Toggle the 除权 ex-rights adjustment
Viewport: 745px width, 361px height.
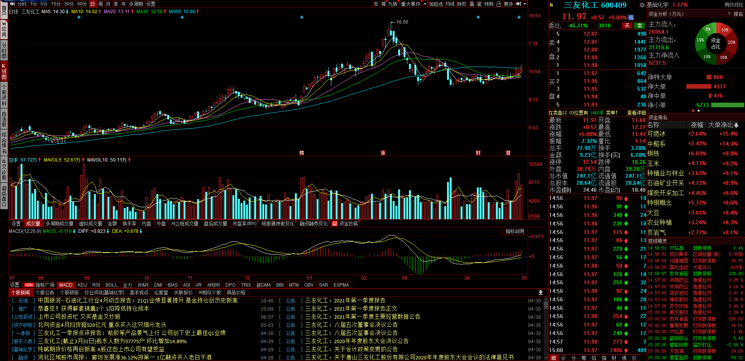pyautogui.click(x=462, y=4)
